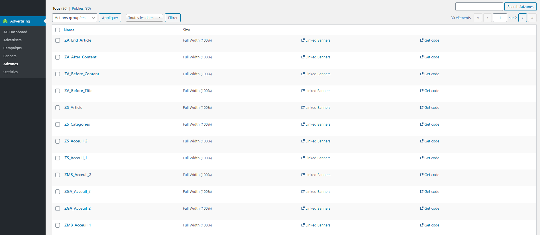Click the Linked Banners icon for ZA_Before_Content
540x235 pixels.
tap(303, 74)
